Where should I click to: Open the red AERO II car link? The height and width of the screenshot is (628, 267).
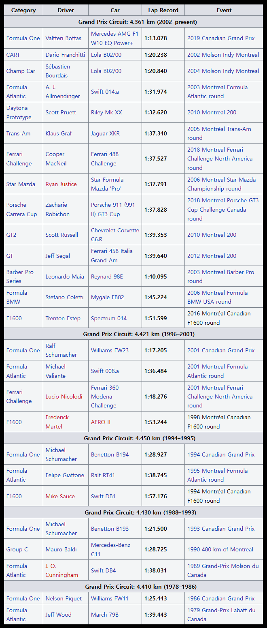101,422
